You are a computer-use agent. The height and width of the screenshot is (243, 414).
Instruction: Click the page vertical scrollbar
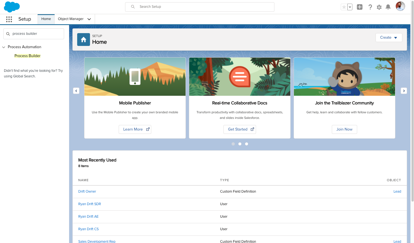click(x=412, y=101)
